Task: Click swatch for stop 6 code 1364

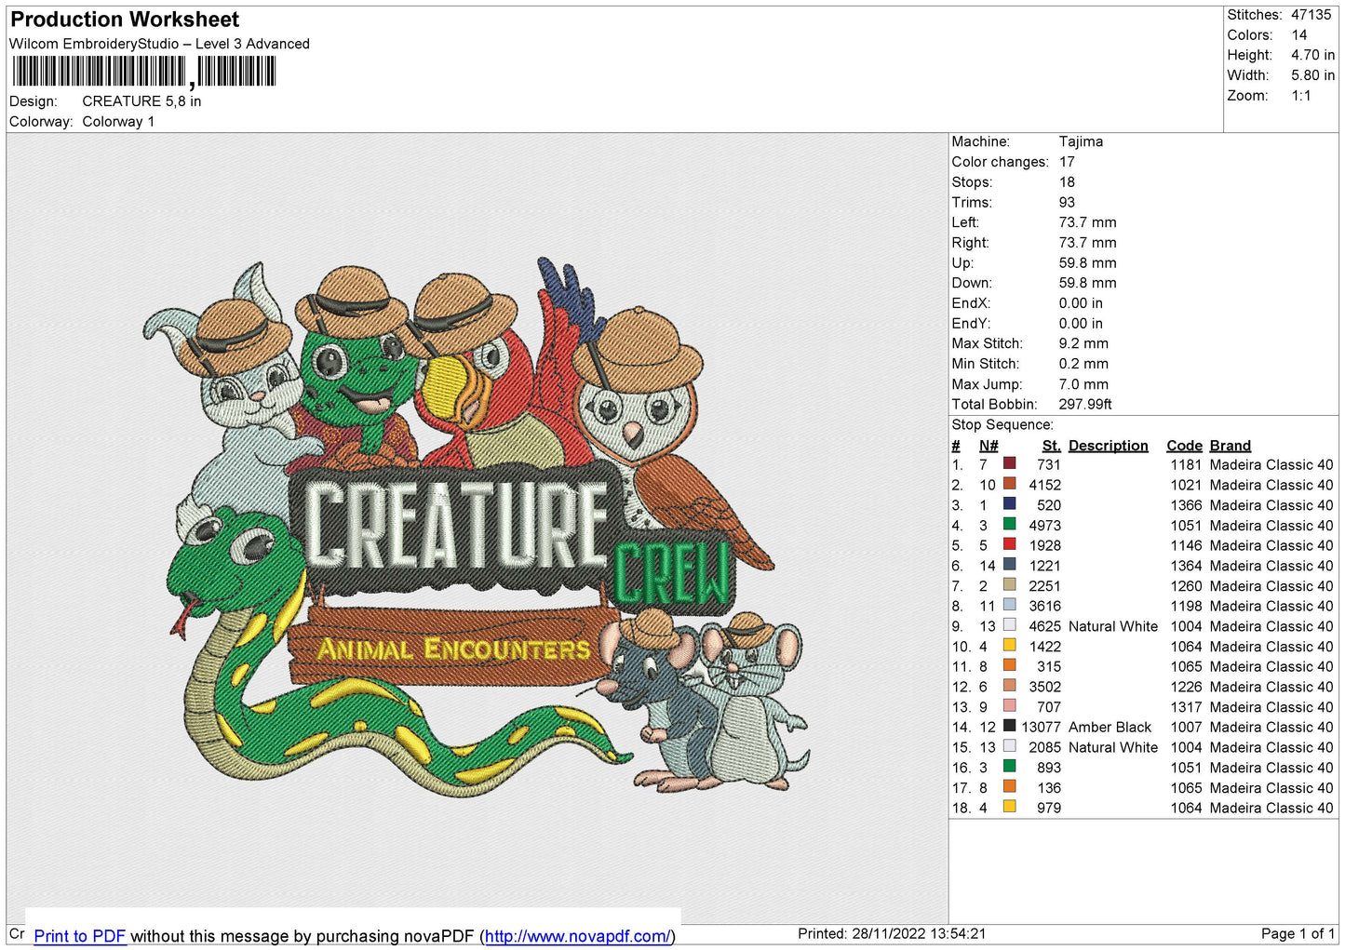Action: click(x=1009, y=564)
